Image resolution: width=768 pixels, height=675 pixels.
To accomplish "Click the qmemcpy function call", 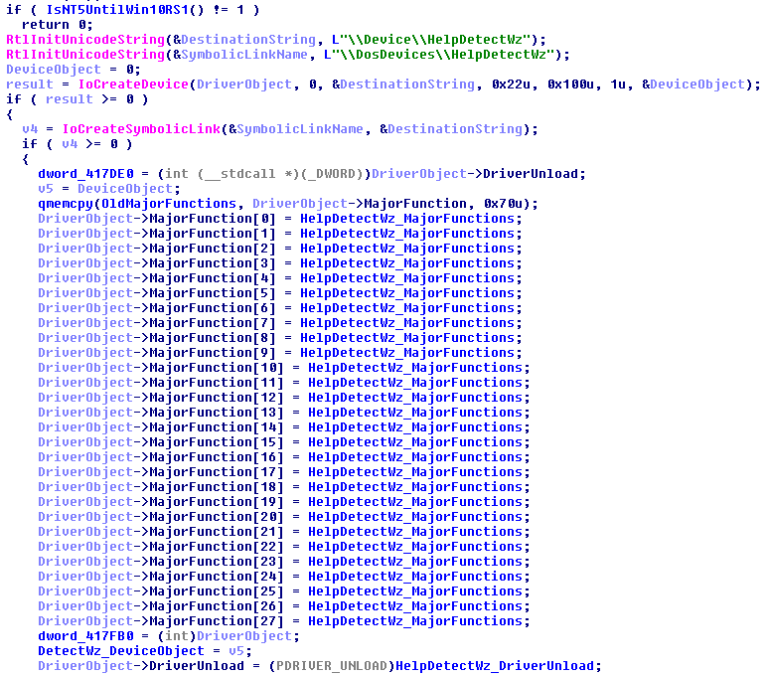I will click(x=66, y=204).
